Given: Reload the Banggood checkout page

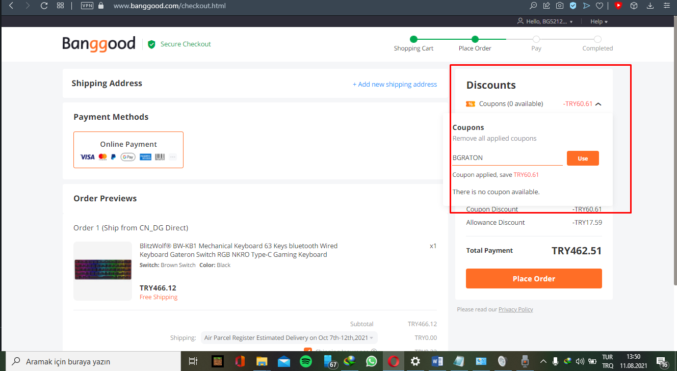Looking at the screenshot, I should 44,6.
